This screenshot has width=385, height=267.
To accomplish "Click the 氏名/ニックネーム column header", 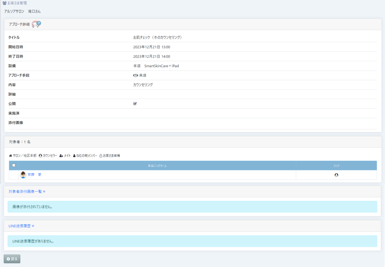I will coord(157,166).
